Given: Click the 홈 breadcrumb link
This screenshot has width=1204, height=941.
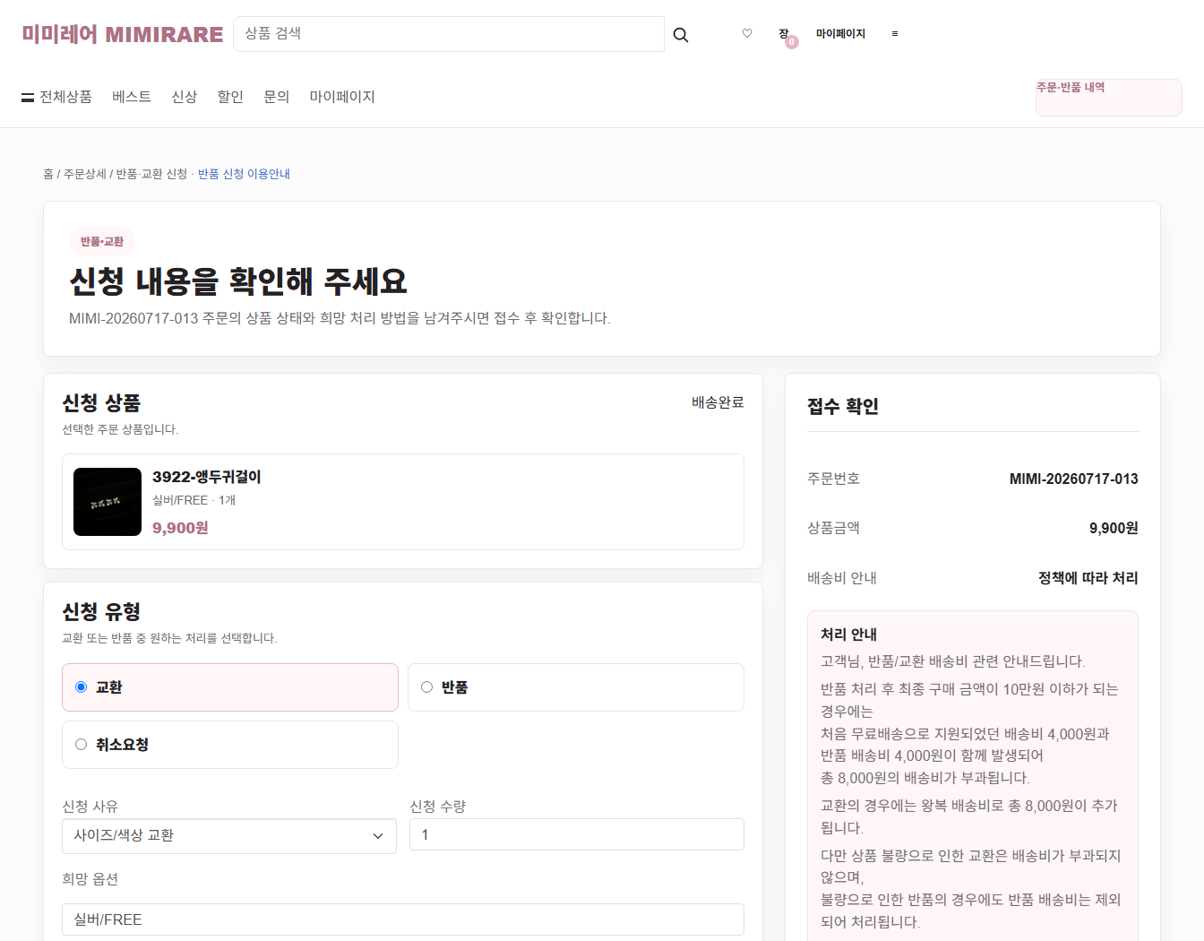Looking at the screenshot, I should [x=48, y=174].
